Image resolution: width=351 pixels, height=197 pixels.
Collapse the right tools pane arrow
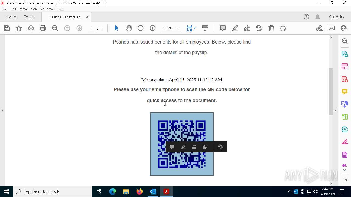tap(336, 110)
